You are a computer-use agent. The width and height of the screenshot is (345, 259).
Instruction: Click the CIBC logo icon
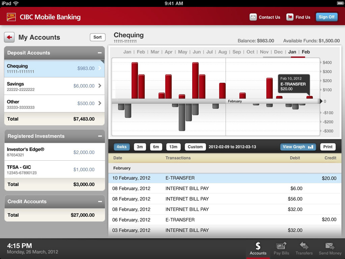click(11, 17)
